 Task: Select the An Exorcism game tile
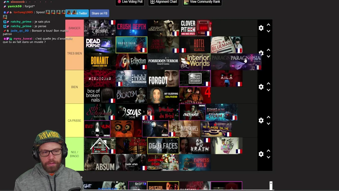(x=131, y=95)
